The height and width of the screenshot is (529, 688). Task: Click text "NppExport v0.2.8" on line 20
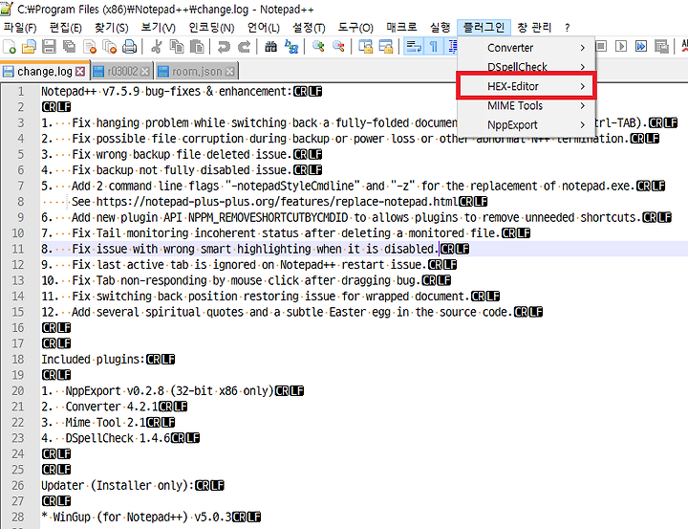tap(115, 391)
